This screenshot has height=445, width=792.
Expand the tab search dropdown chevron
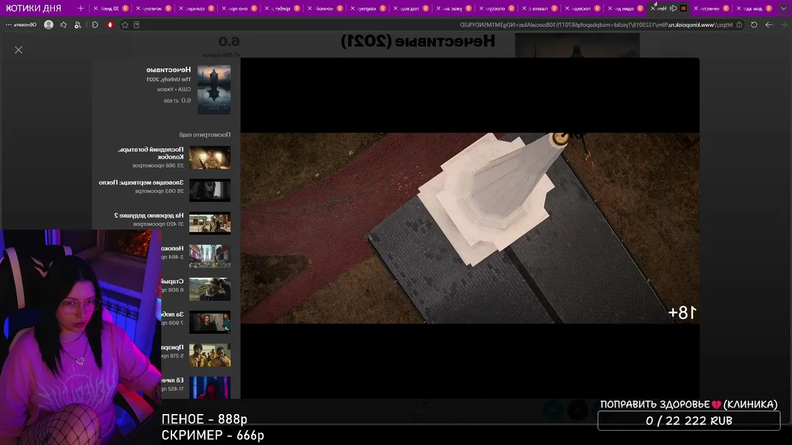[783, 8]
